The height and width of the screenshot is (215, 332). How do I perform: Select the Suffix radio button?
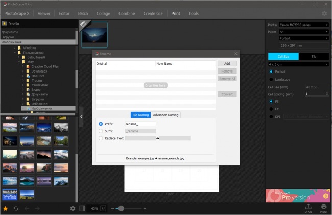101,131
